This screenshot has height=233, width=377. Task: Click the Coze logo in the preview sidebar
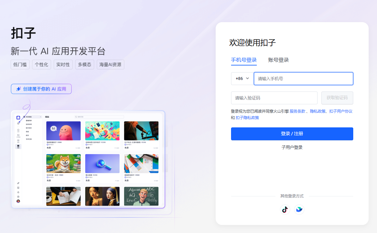[18, 117]
